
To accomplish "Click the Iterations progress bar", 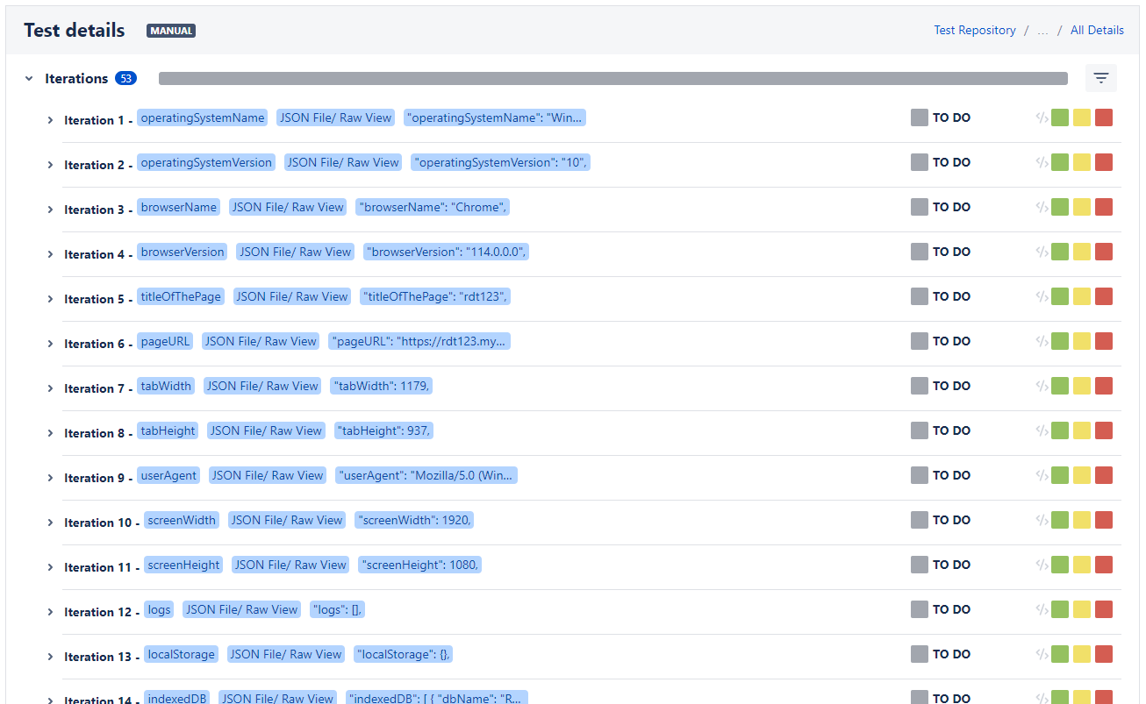I will [x=612, y=79].
